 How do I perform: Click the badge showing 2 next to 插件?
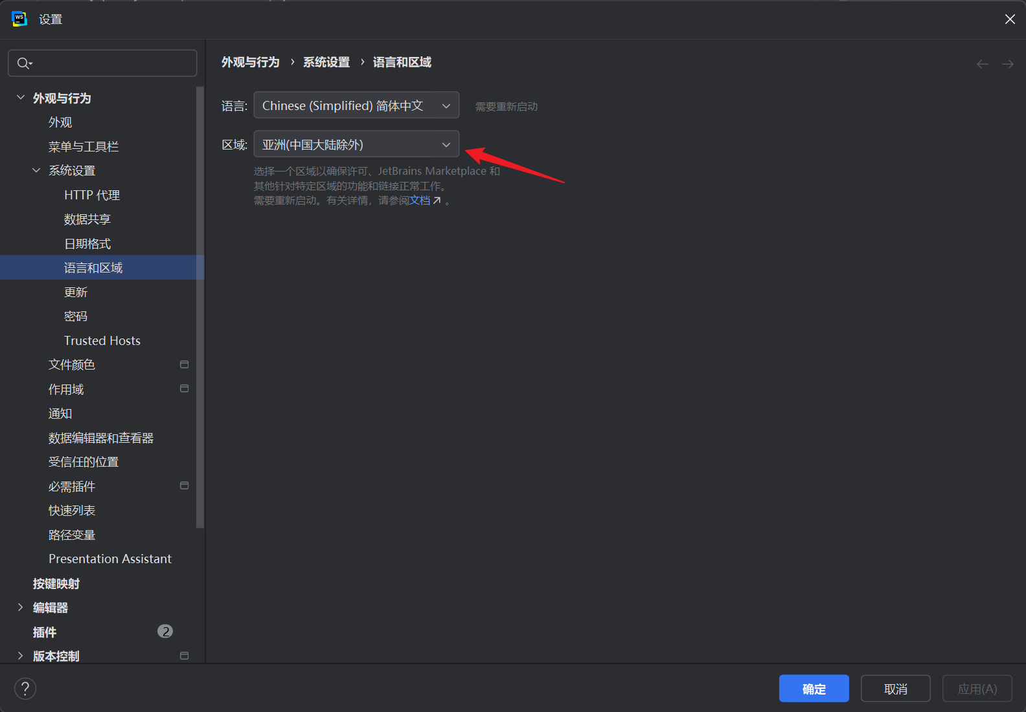165,631
